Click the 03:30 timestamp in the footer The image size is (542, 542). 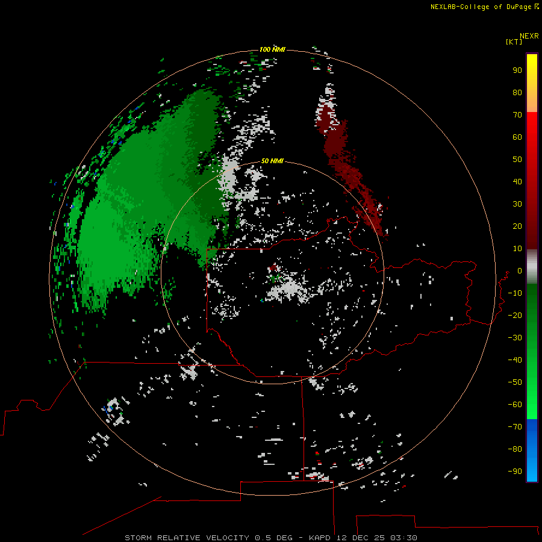click(x=403, y=538)
